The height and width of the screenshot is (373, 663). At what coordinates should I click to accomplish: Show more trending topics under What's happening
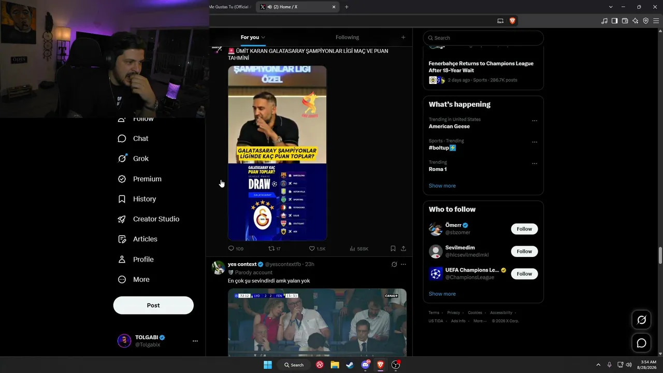442,186
